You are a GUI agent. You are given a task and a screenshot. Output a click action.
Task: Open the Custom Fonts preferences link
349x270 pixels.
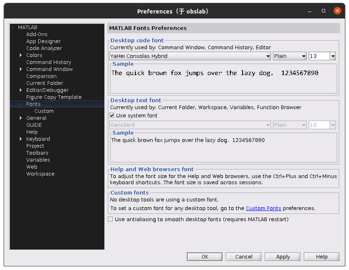(x=263, y=208)
